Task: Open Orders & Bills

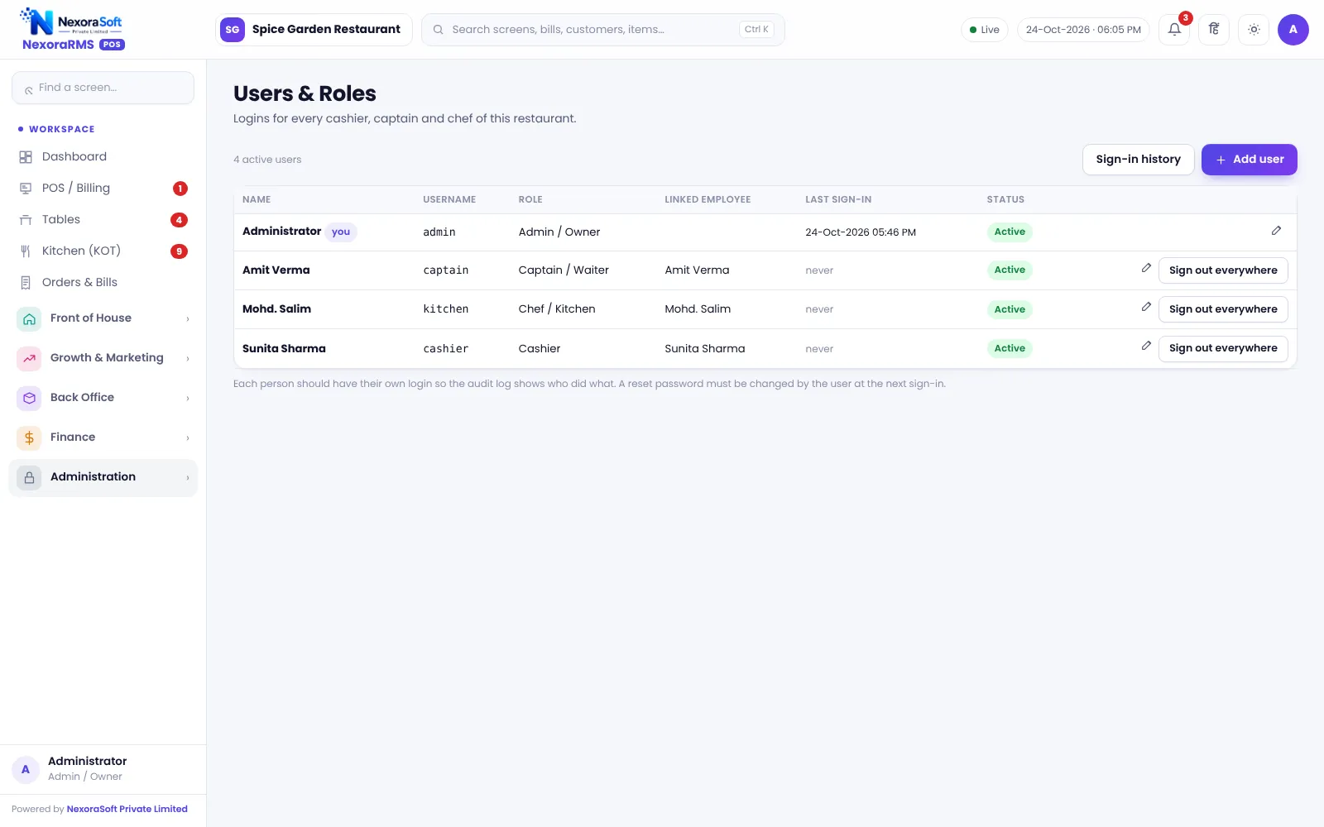Action: coord(103,283)
